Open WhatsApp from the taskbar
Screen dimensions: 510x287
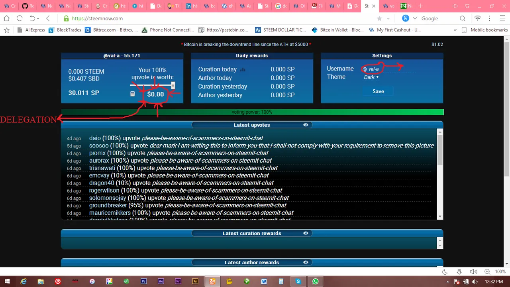(x=315, y=281)
